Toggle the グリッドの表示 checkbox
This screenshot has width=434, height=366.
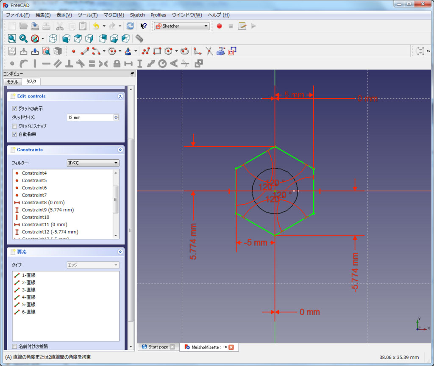click(x=15, y=108)
